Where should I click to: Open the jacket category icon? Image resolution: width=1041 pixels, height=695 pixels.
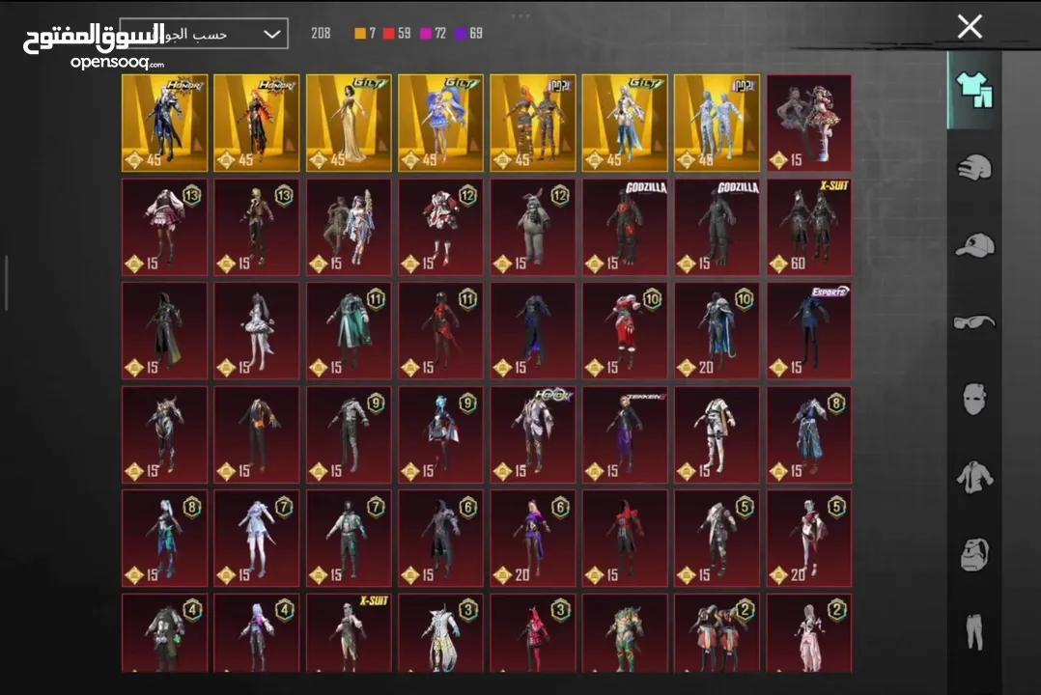click(x=974, y=477)
